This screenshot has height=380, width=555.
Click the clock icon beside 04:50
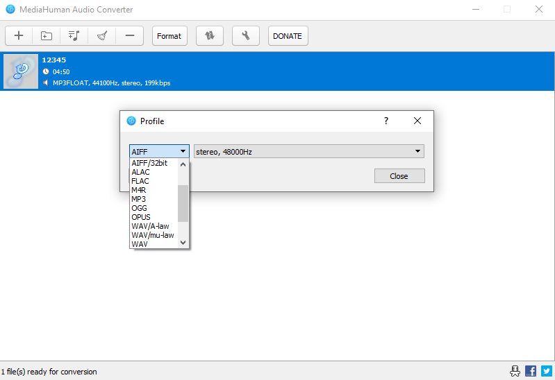(46, 71)
